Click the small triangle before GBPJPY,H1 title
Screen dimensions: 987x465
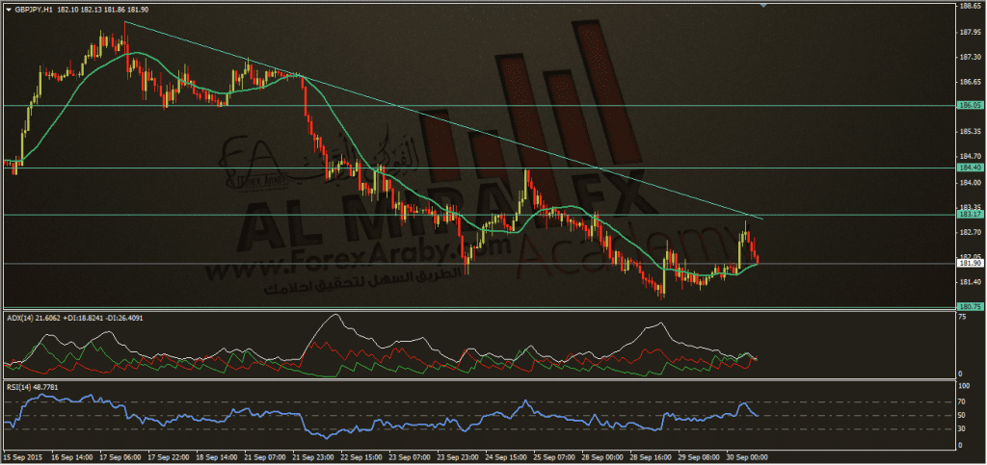pyautogui.click(x=8, y=10)
